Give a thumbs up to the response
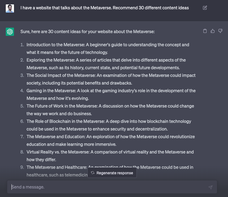This screenshot has height=197, width=228. pos(213,31)
